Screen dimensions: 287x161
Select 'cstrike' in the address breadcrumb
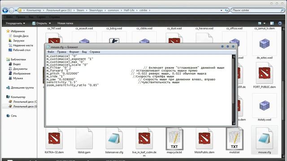pos(143,10)
